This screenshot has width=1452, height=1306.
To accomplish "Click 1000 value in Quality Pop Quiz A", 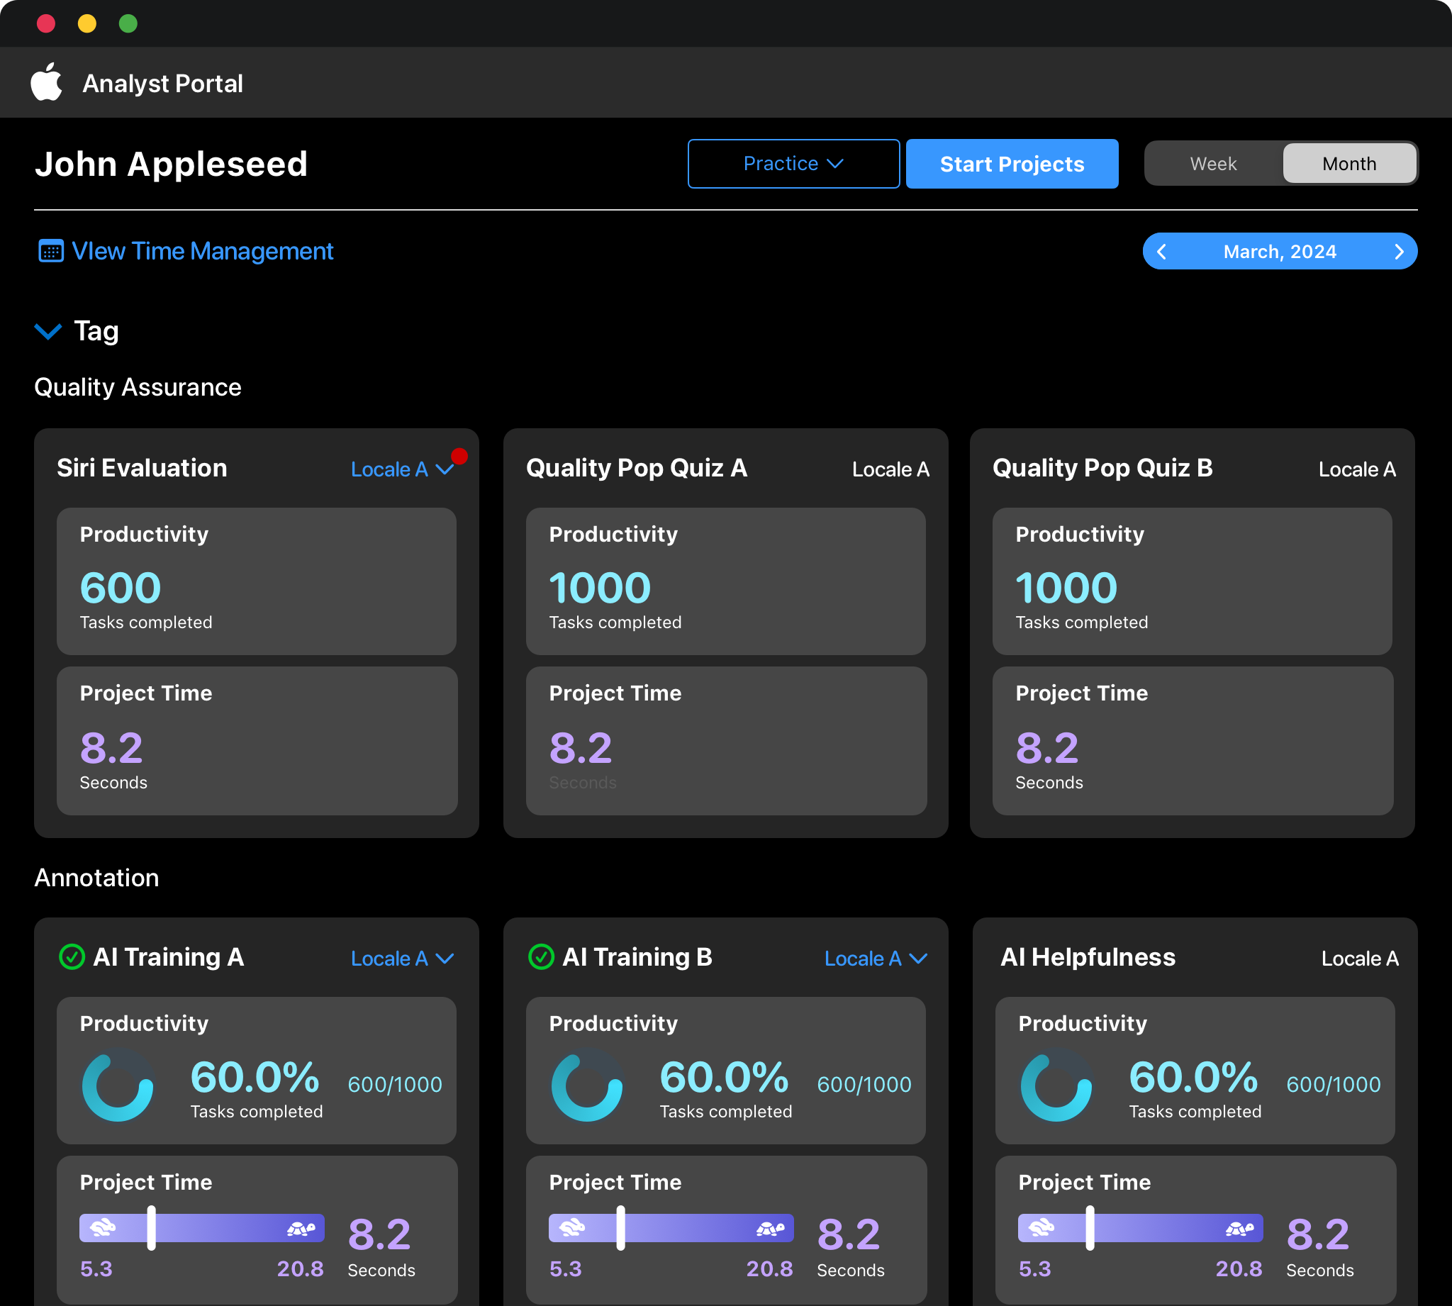I will [600, 588].
